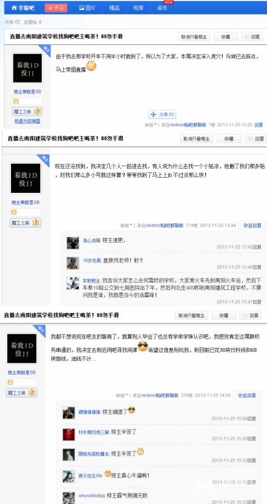This screenshot has width=267, height=504.
Task: Open the 图片 tab
Action: (x=87, y=8)
